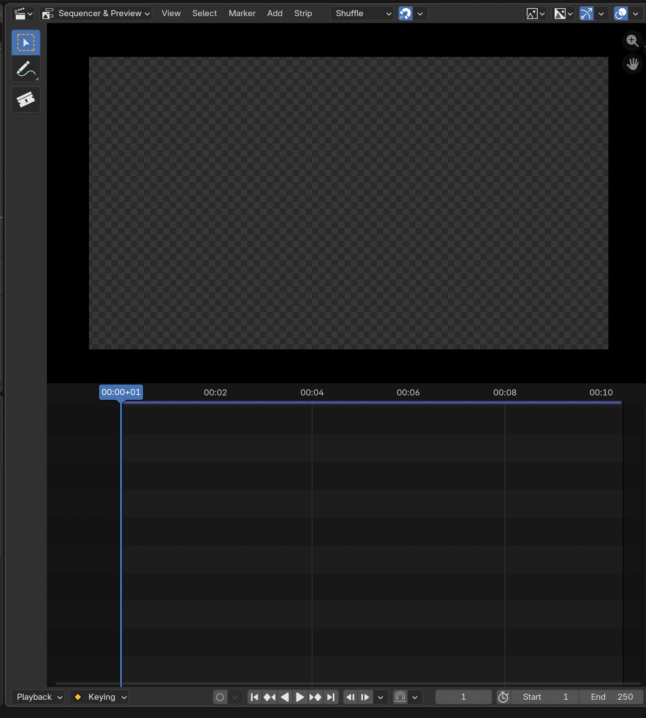Image resolution: width=646 pixels, height=718 pixels.
Task: Step back one frame
Action: click(x=350, y=697)
